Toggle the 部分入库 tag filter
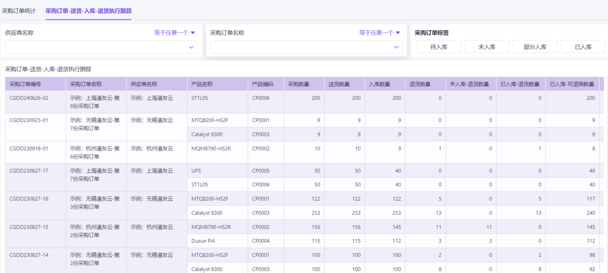The width and height of the screenshot is (608, 273). tap(535, 47)
